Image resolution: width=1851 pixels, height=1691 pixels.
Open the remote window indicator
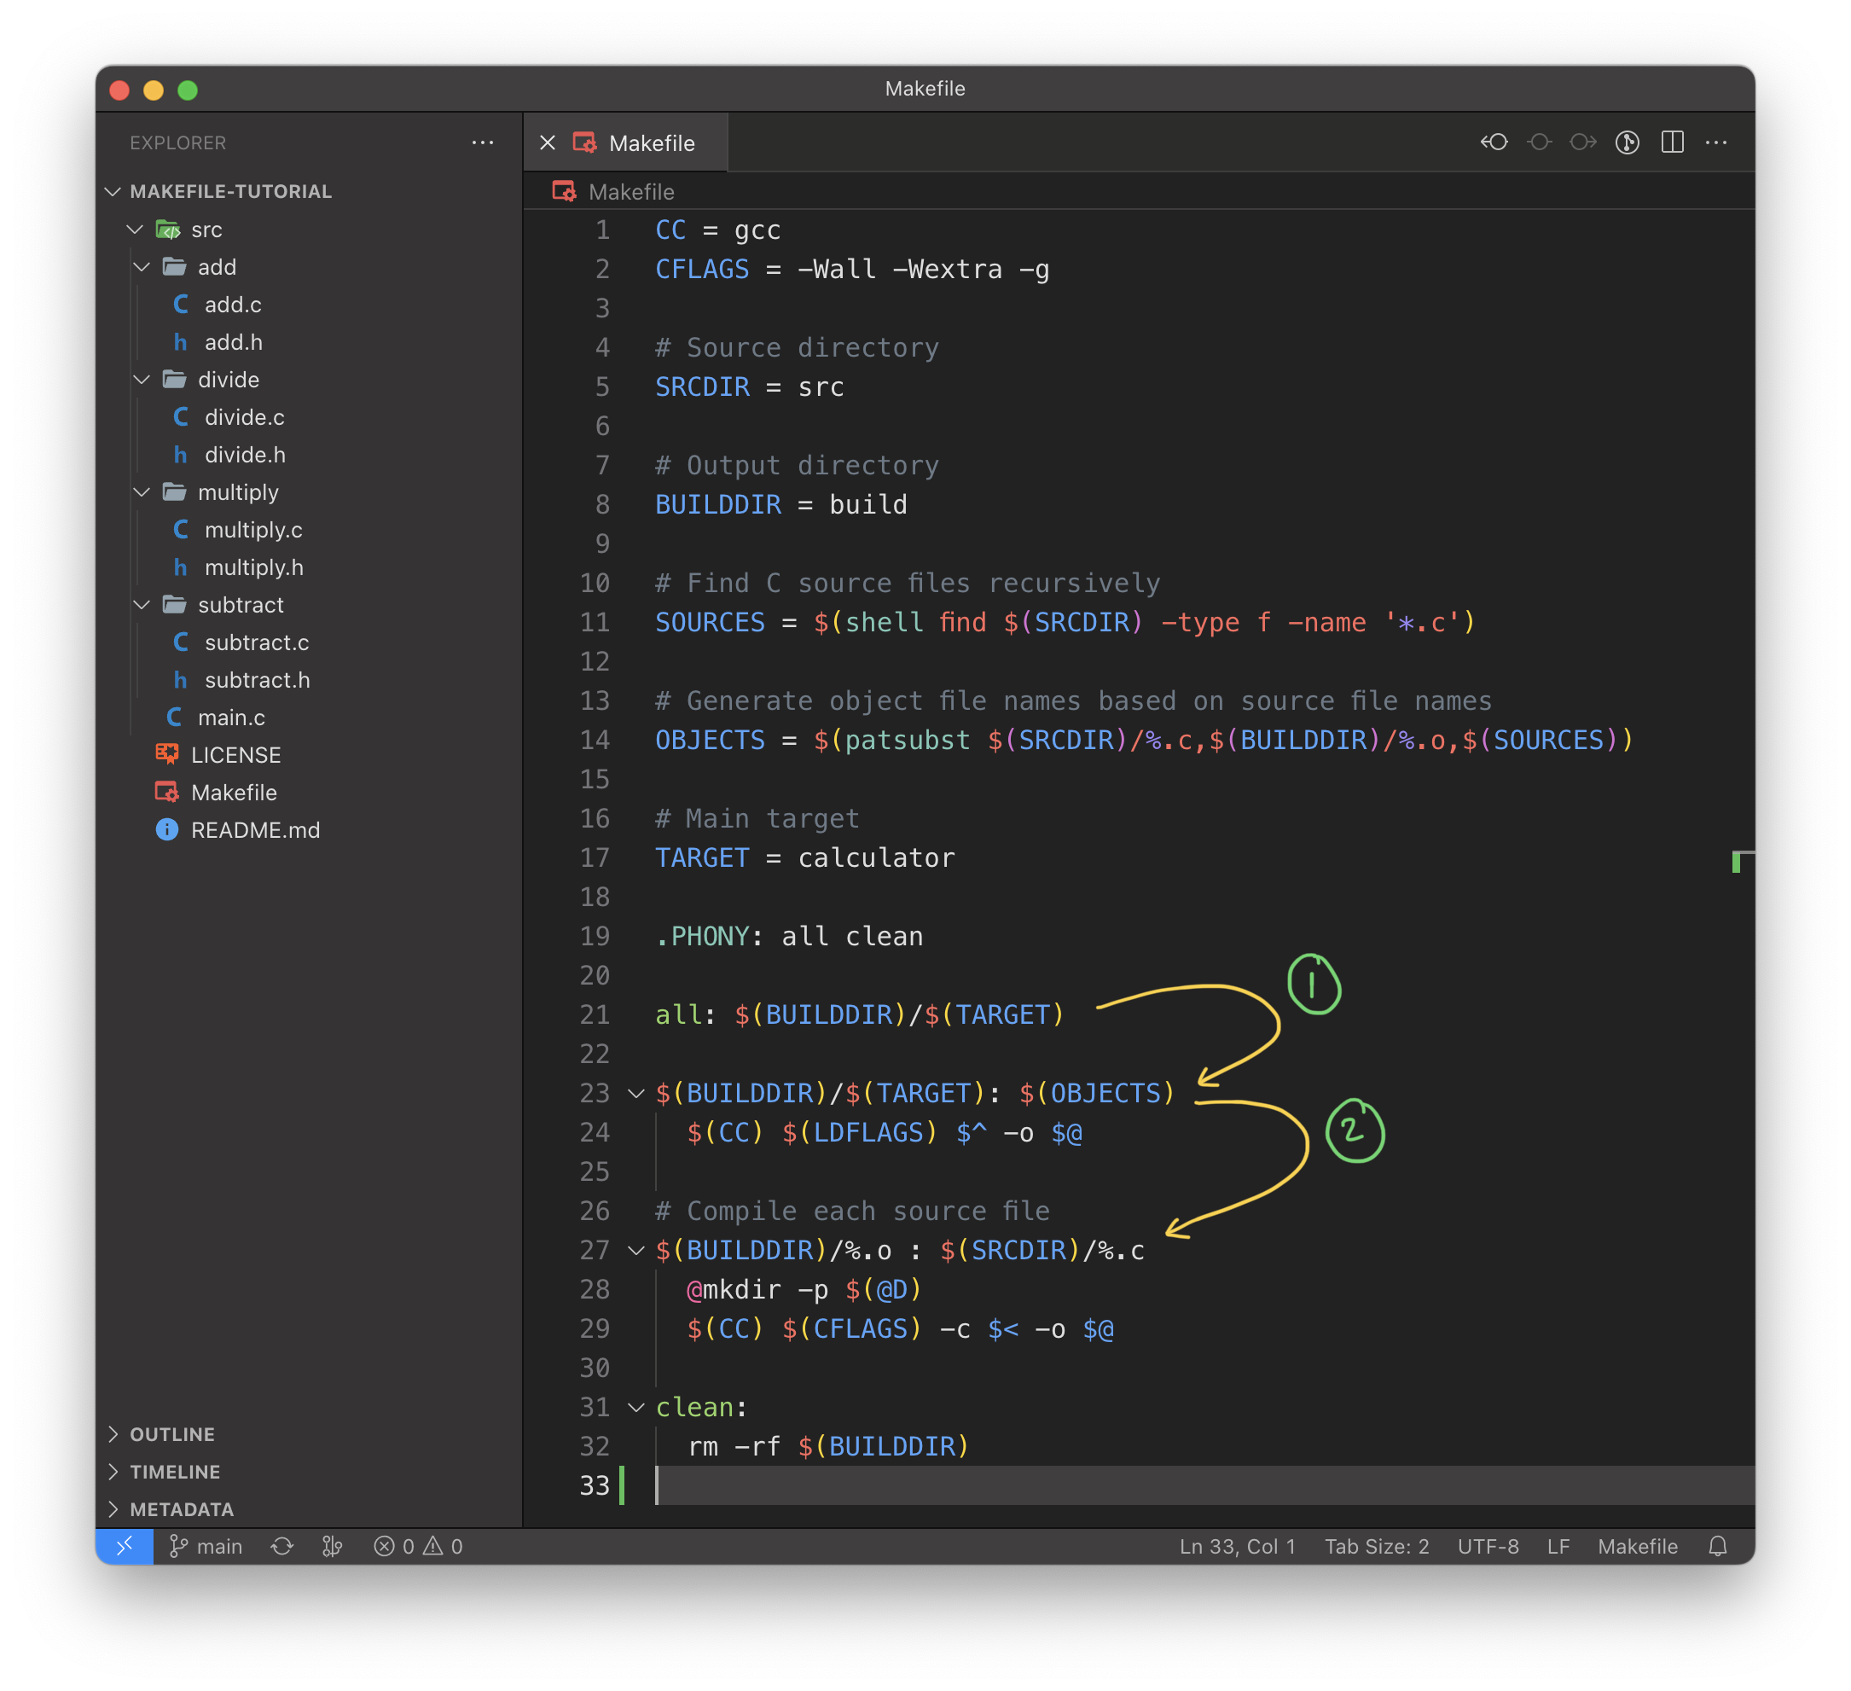(x=124, y=1546)
